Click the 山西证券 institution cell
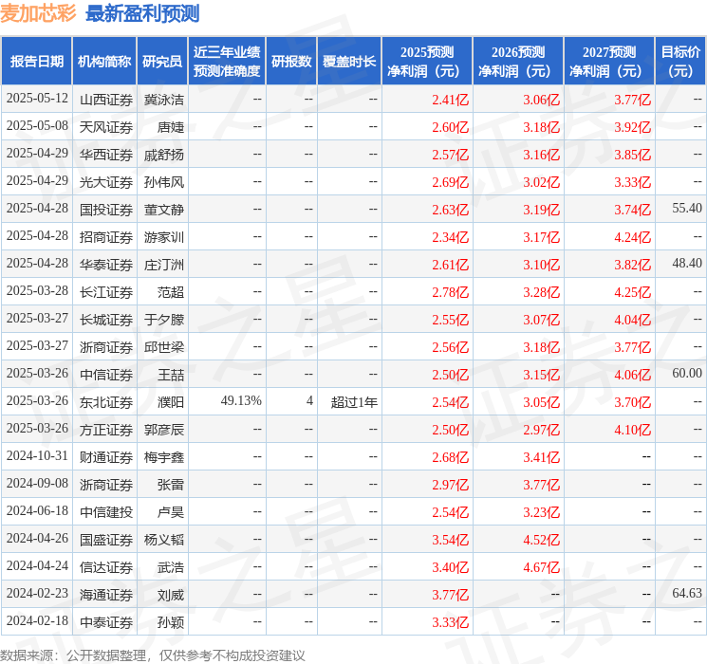Viewport: 707px width, 664px height. click(106, 100)
